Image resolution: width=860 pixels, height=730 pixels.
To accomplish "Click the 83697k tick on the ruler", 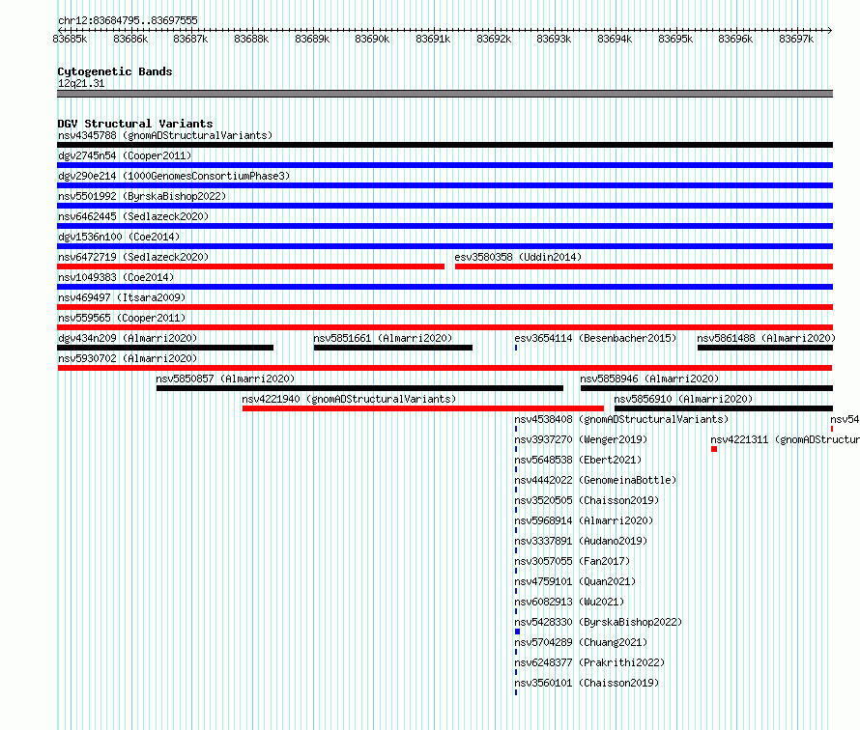I will (796, 39).
